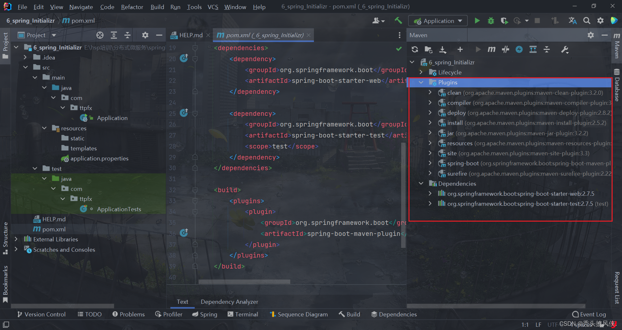Open Spring tool window
The height and width of the screenshot is (330, 622).
(x=204, y=314)
